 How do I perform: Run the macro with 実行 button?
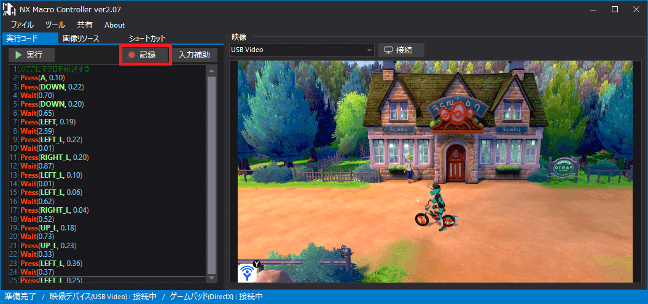pyautogui.click(x=31, y=55)
